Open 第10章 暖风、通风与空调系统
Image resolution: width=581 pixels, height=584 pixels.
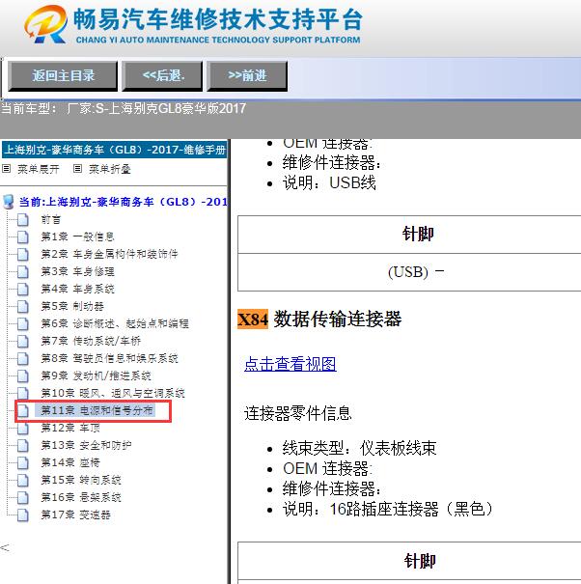point(113,393)
